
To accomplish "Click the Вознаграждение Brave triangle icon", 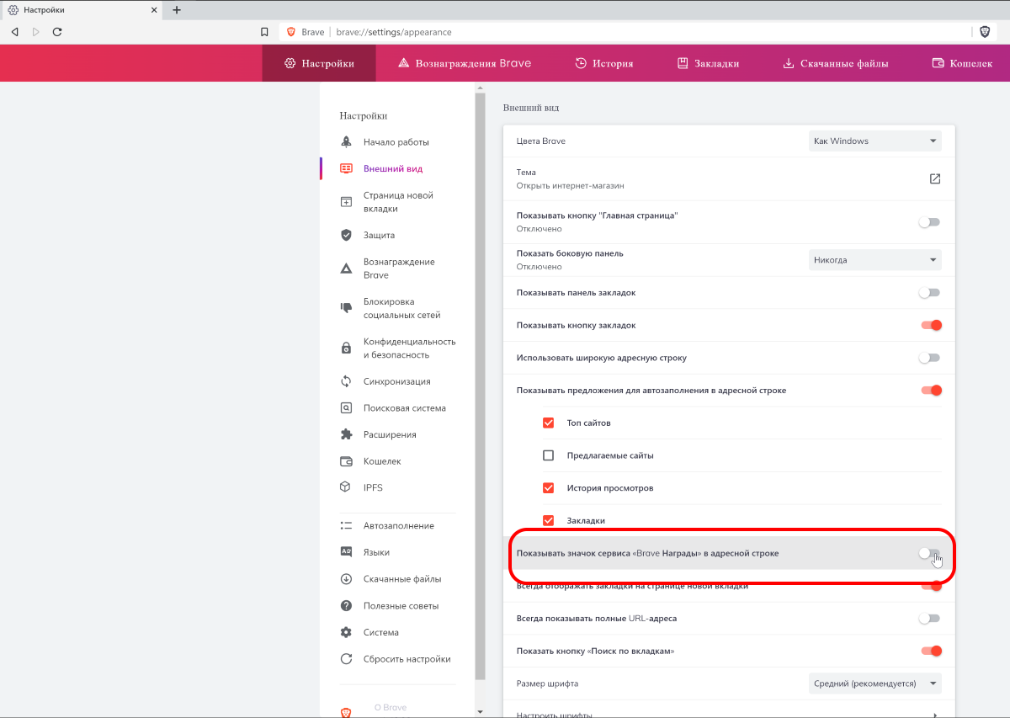I will [x=346, y=269].
